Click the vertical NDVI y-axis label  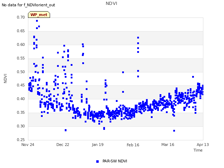(x=5, y=78)
